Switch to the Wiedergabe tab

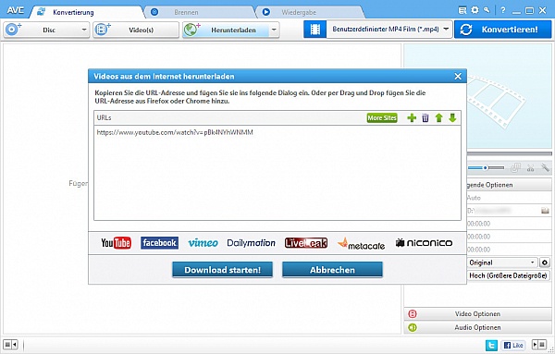tap(299, 12)
